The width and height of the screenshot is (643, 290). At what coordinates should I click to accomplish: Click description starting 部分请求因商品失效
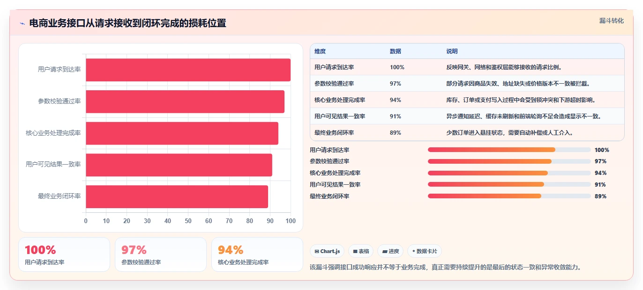pyautogui.click(x=518, y=84)
